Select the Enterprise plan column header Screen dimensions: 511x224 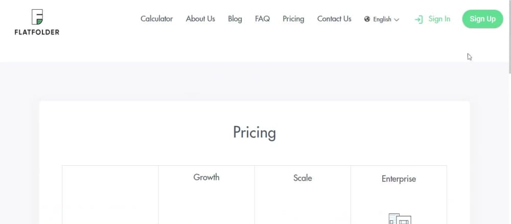(399, 178)
